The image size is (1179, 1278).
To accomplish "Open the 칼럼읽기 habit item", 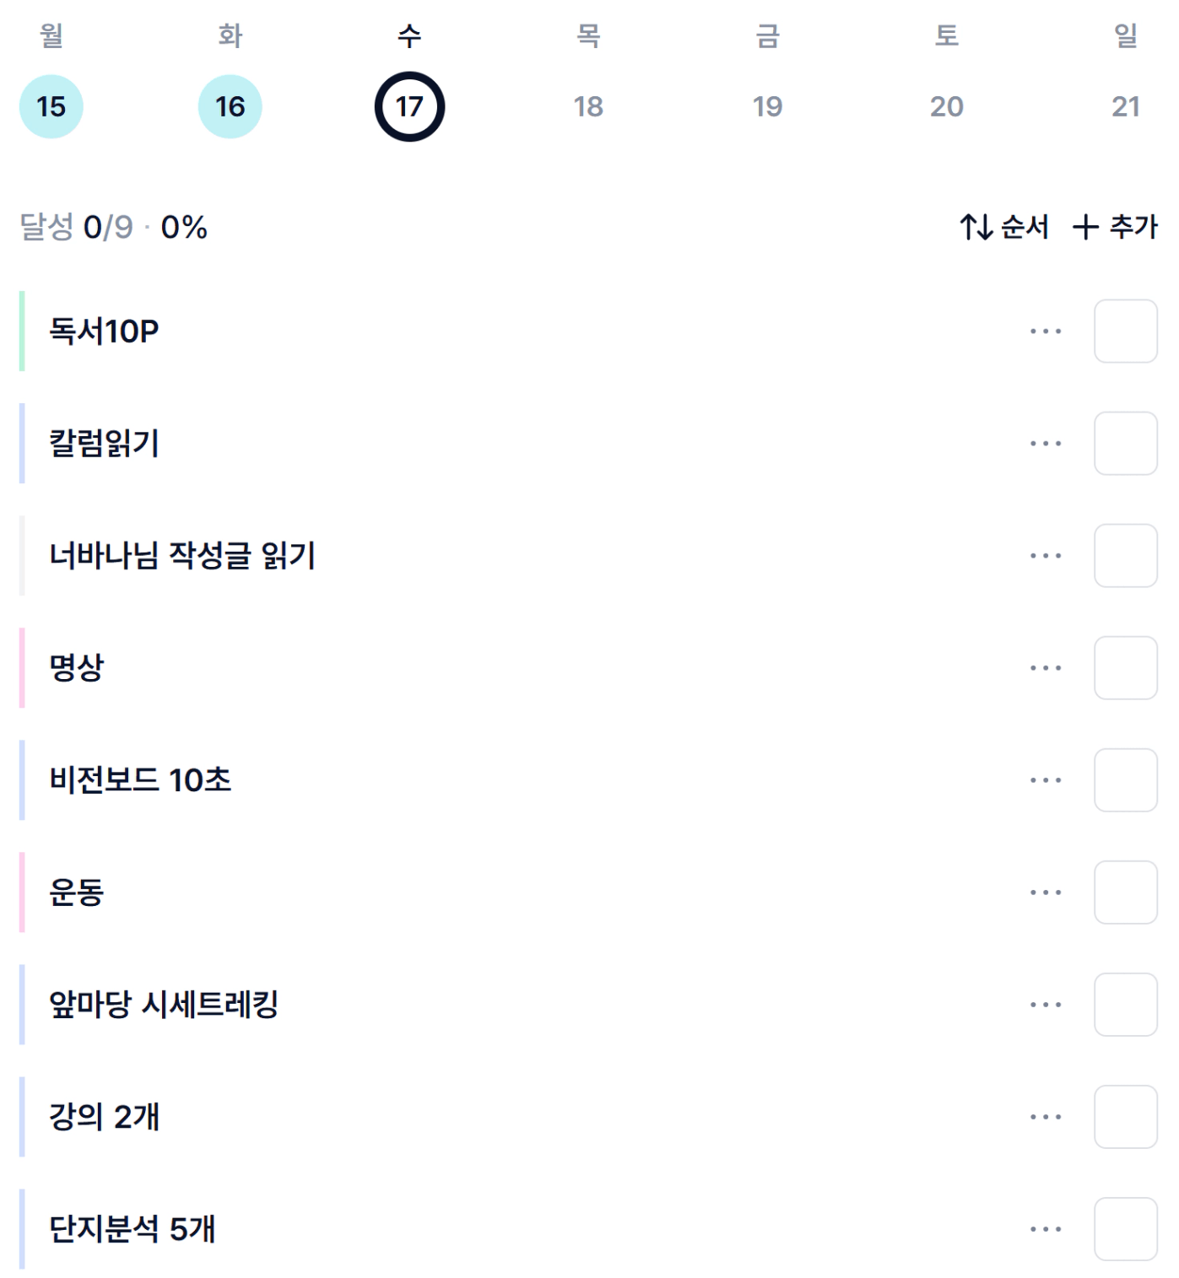I will [105, 444].
